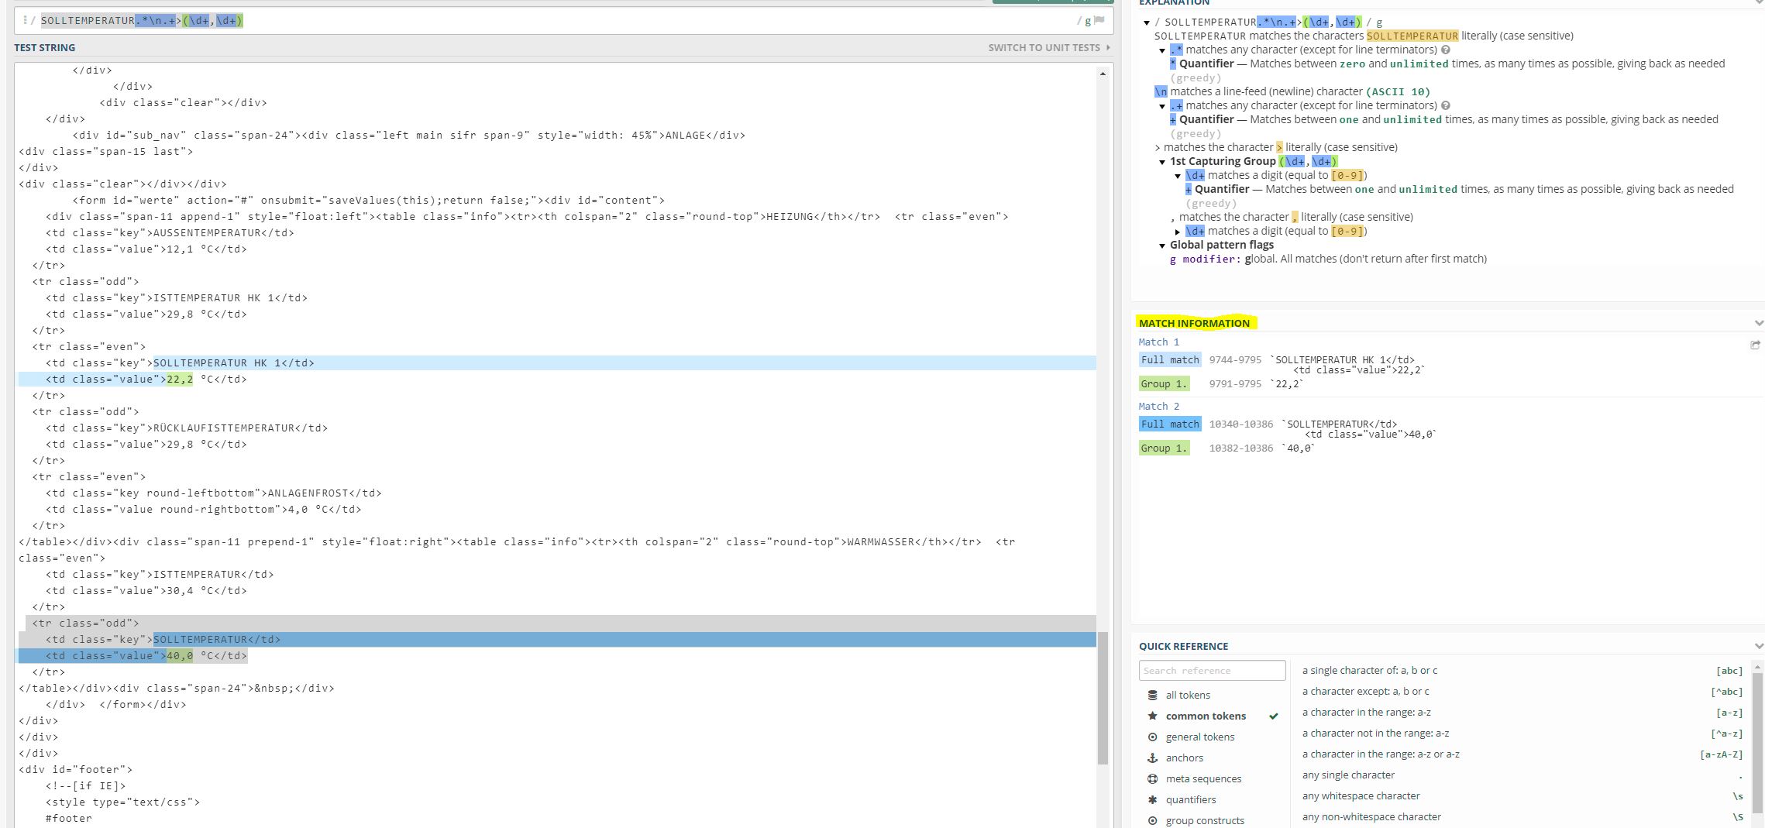This screenshot has height=828, width=1765.
Task: Click the g flag next to the regex field
Action: [1087, 21]
